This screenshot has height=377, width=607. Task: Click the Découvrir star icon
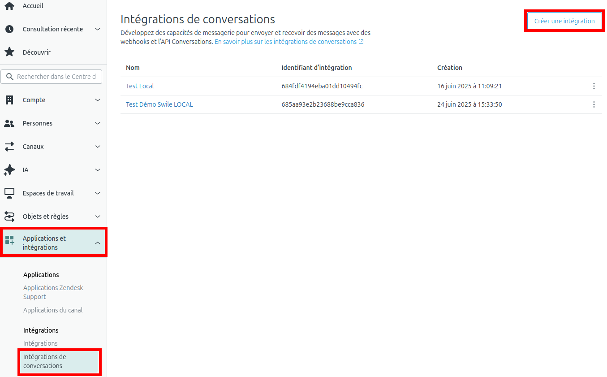9,52
